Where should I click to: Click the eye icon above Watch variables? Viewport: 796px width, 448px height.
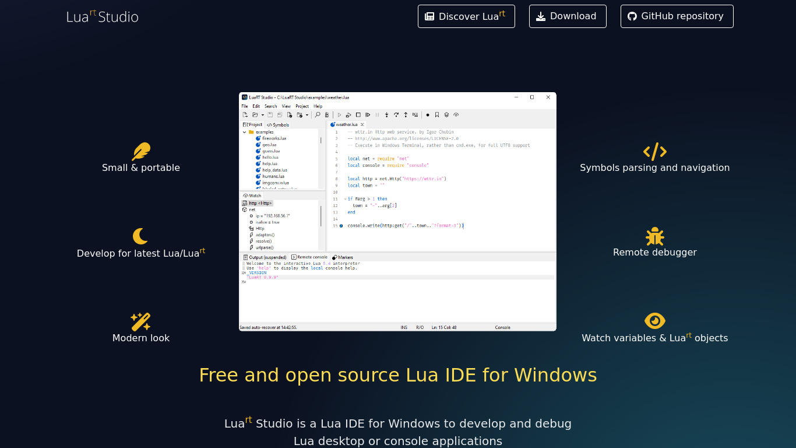tap(655, 321)
